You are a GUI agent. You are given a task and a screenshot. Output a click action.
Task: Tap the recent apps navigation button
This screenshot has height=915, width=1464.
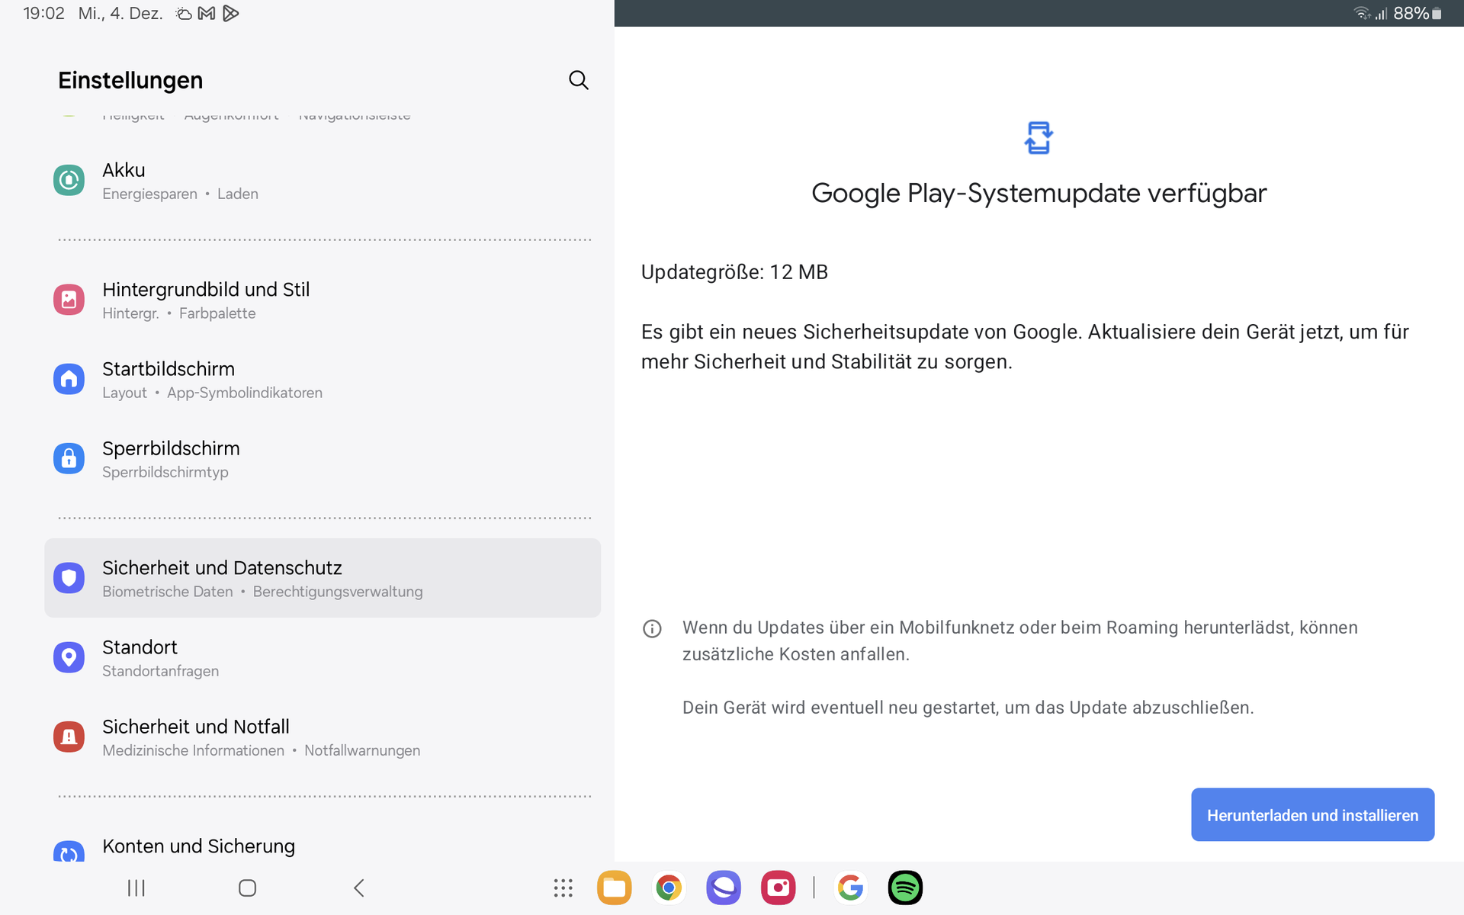pos(136,888)
